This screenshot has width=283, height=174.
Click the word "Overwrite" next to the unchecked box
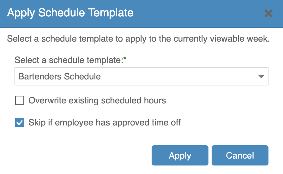pyautogui.click(x=47, y=101)
